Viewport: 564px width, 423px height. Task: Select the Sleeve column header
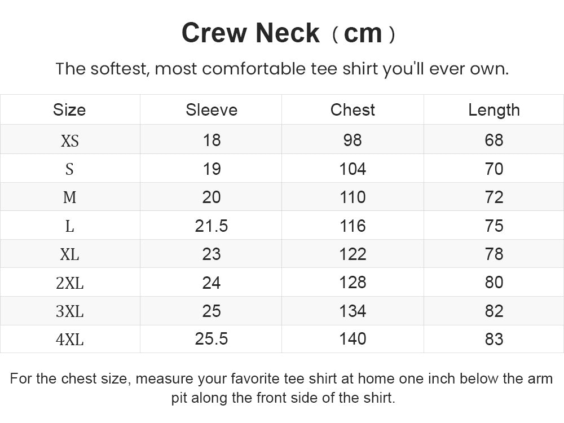coord(211,110)
